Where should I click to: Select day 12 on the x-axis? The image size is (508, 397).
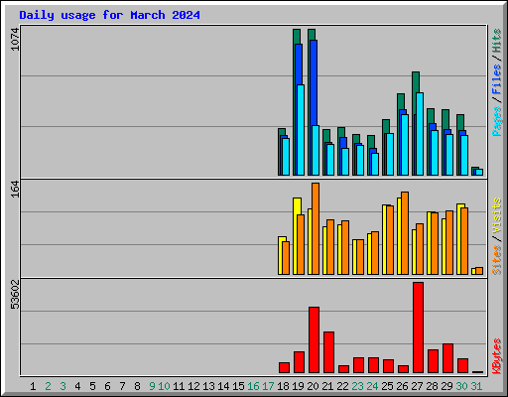point(193,386)
